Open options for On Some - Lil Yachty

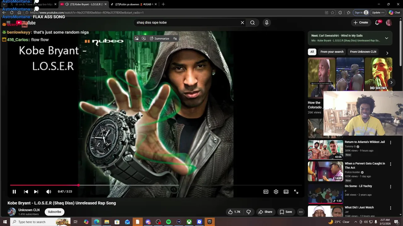pyautogui.click(x=390, y=187)
